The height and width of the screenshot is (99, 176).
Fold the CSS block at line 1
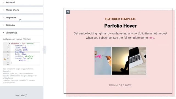[10, 43]
